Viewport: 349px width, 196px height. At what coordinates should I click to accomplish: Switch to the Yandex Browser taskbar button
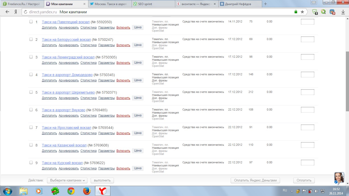click(x=103, y=191)
